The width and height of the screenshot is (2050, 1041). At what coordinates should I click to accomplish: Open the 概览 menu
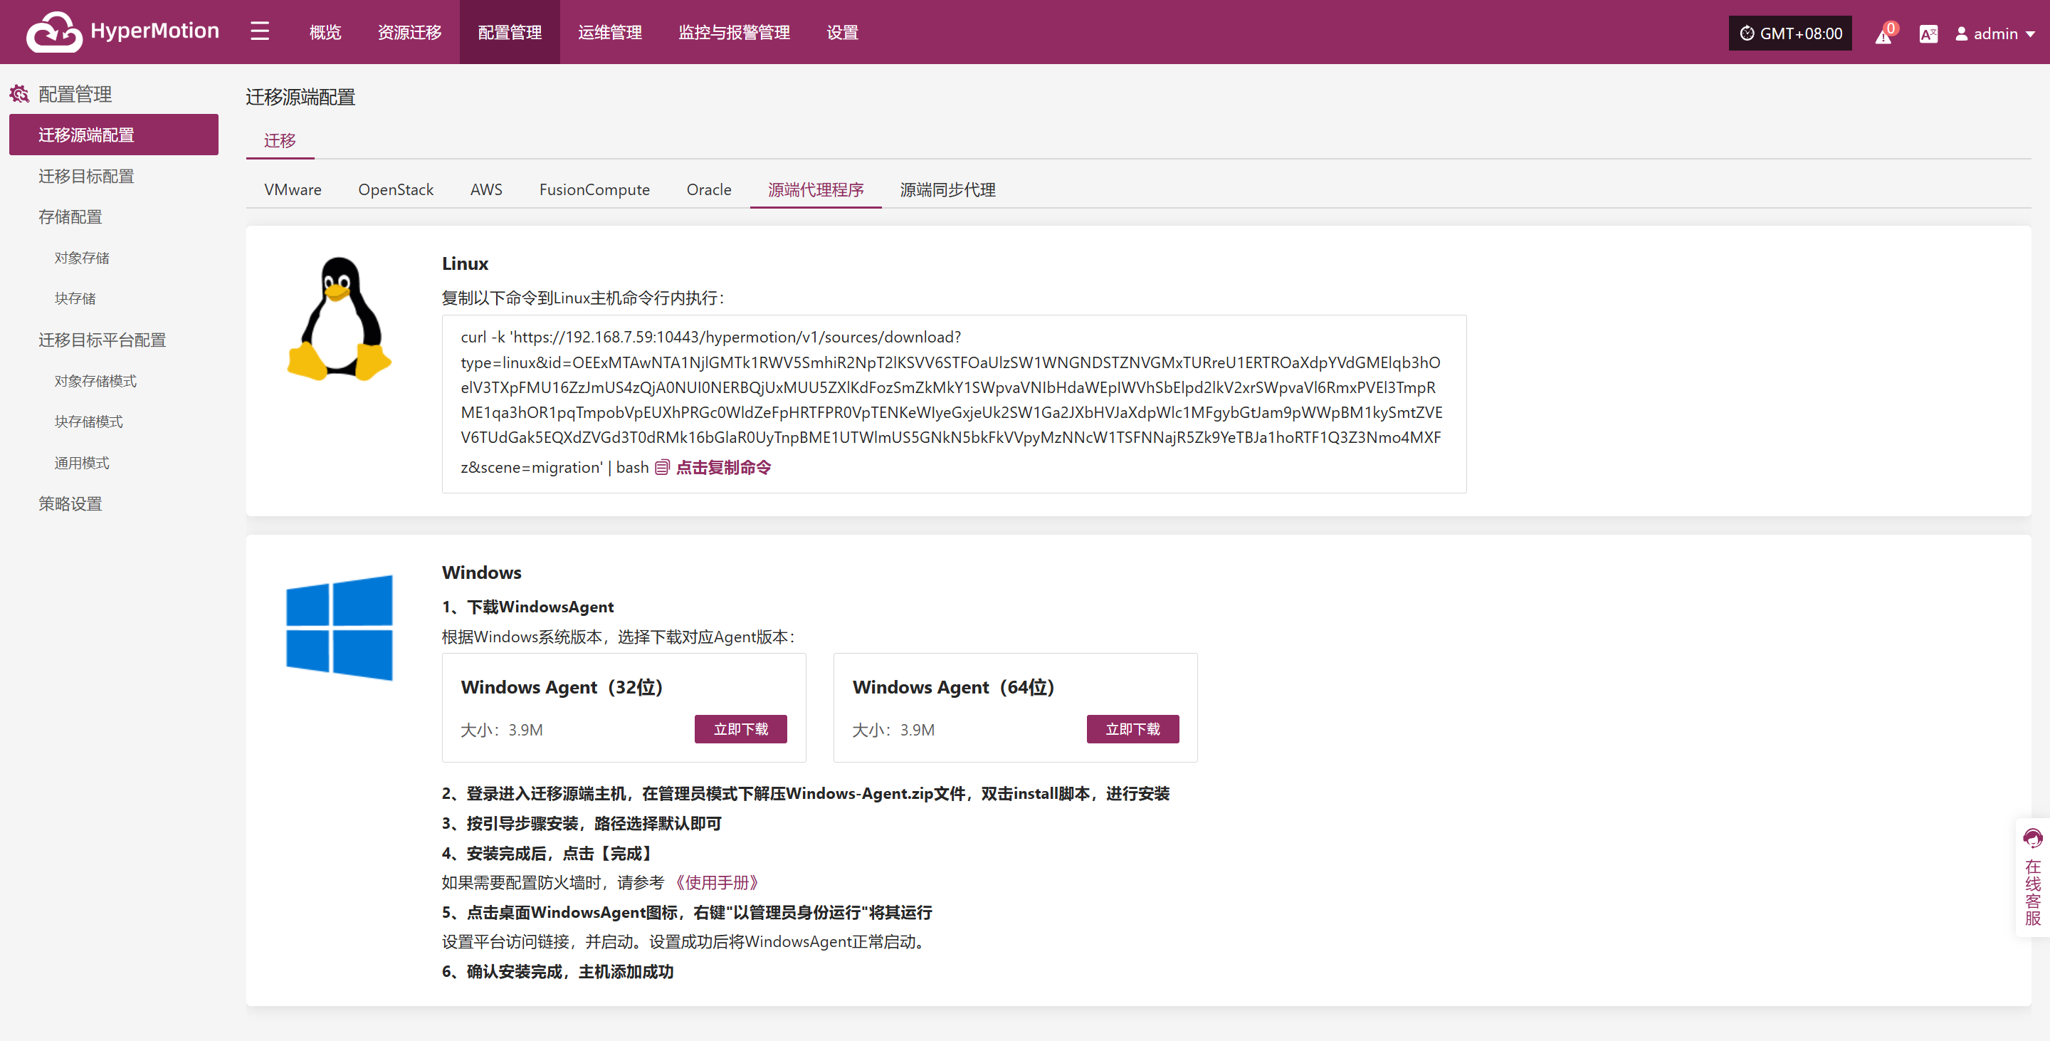coord(325,32)
